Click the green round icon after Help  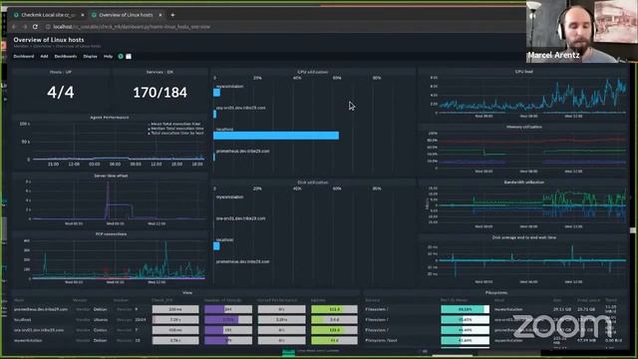pos(121,57)
